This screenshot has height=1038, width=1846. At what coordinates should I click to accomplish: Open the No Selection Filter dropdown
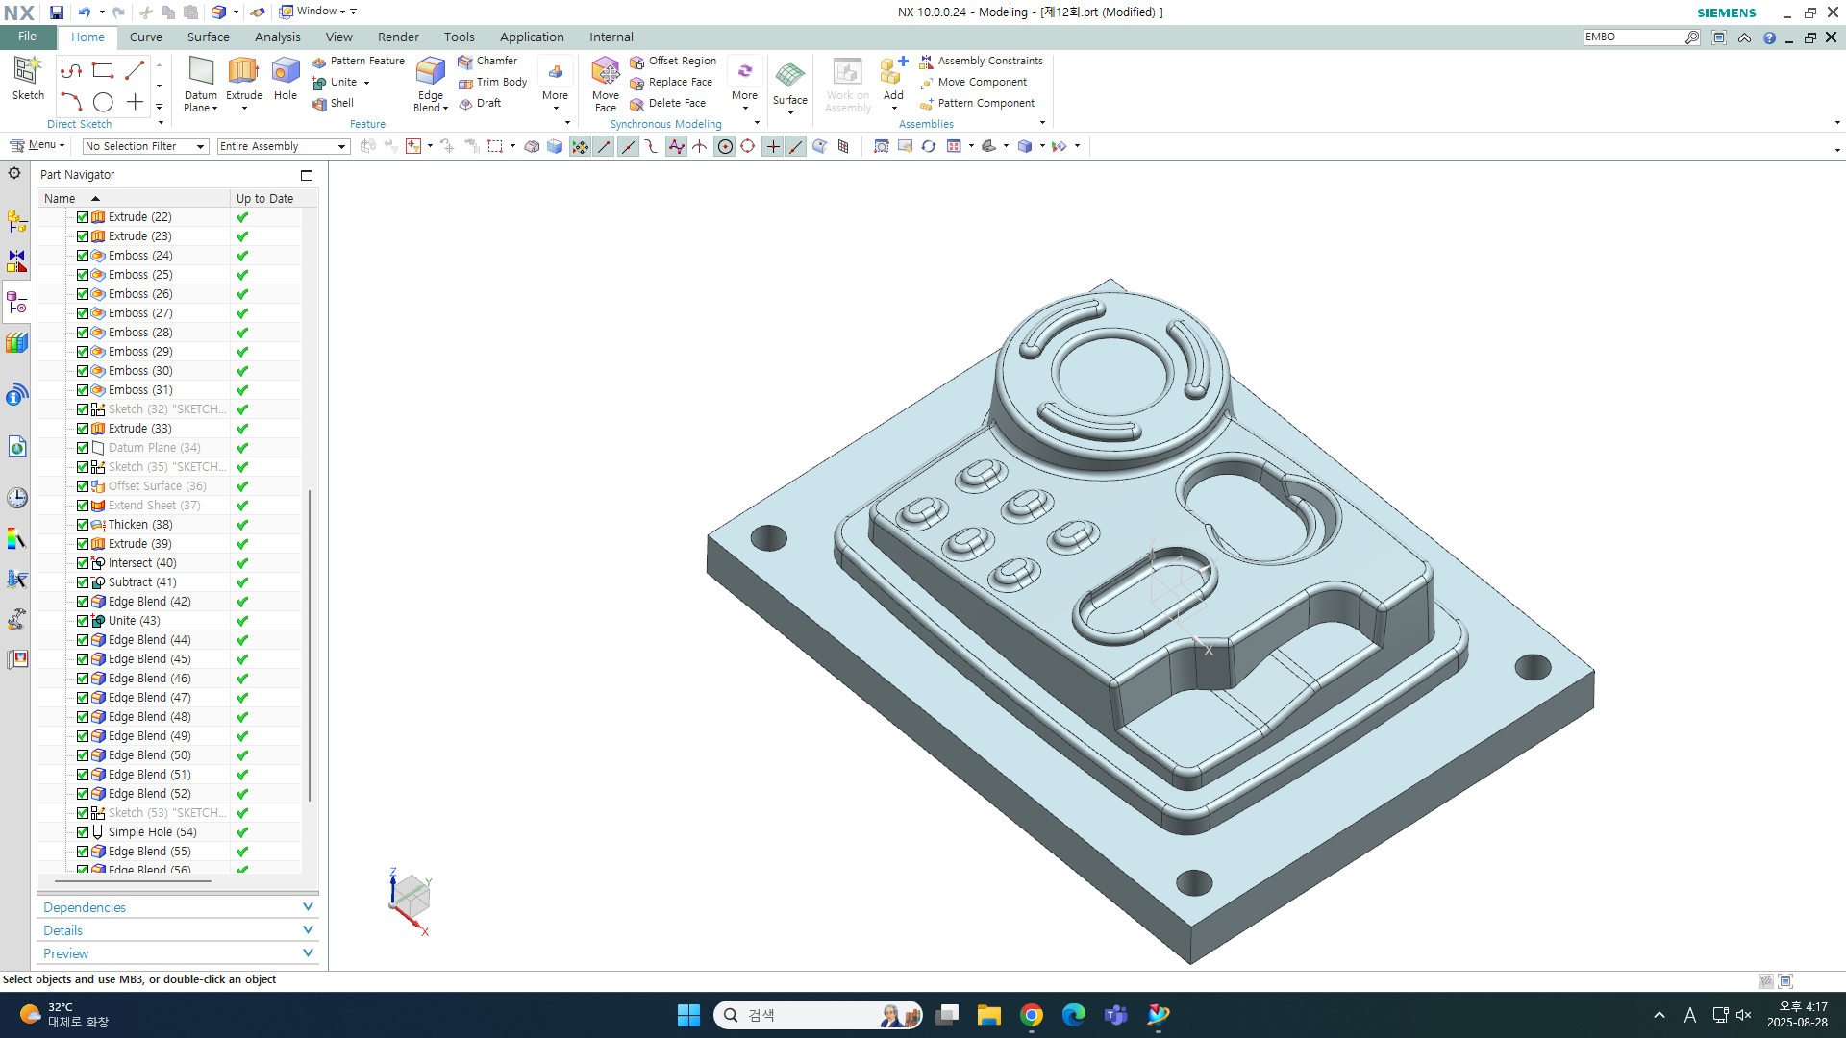tap(145, 146)
